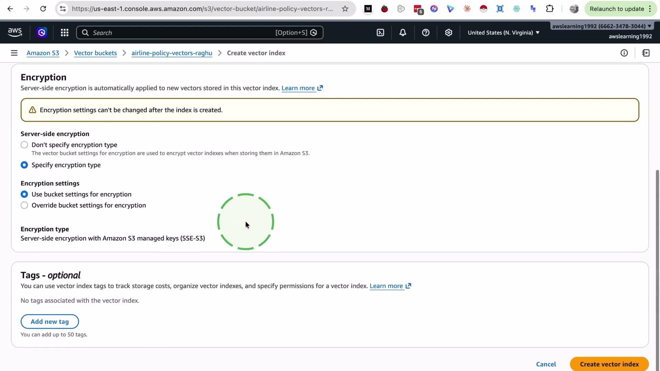Open console settings gear

449,33
